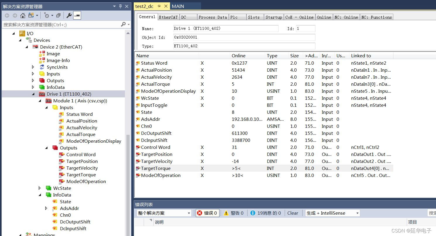Toggle the Preview Selected Items toolbar button
This screenshot has height=236, width=436.
click(77, 15)
